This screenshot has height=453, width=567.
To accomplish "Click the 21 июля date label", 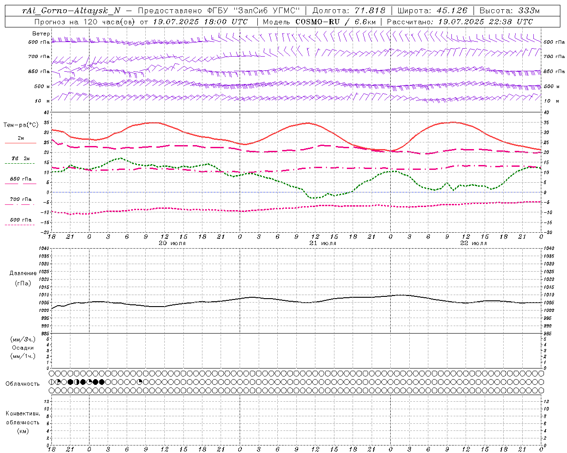I will point(323,243).
